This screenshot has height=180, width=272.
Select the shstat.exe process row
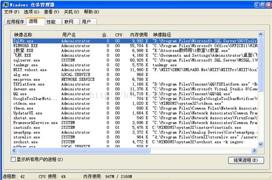pos(135,118)
